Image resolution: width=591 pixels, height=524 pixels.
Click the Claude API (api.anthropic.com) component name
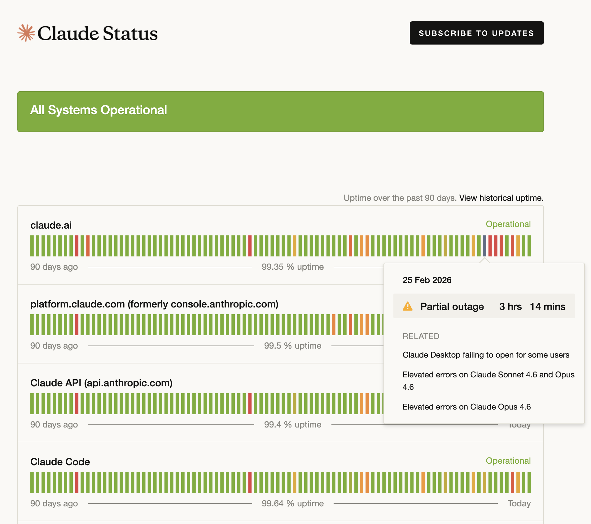[x=101, y=383]
